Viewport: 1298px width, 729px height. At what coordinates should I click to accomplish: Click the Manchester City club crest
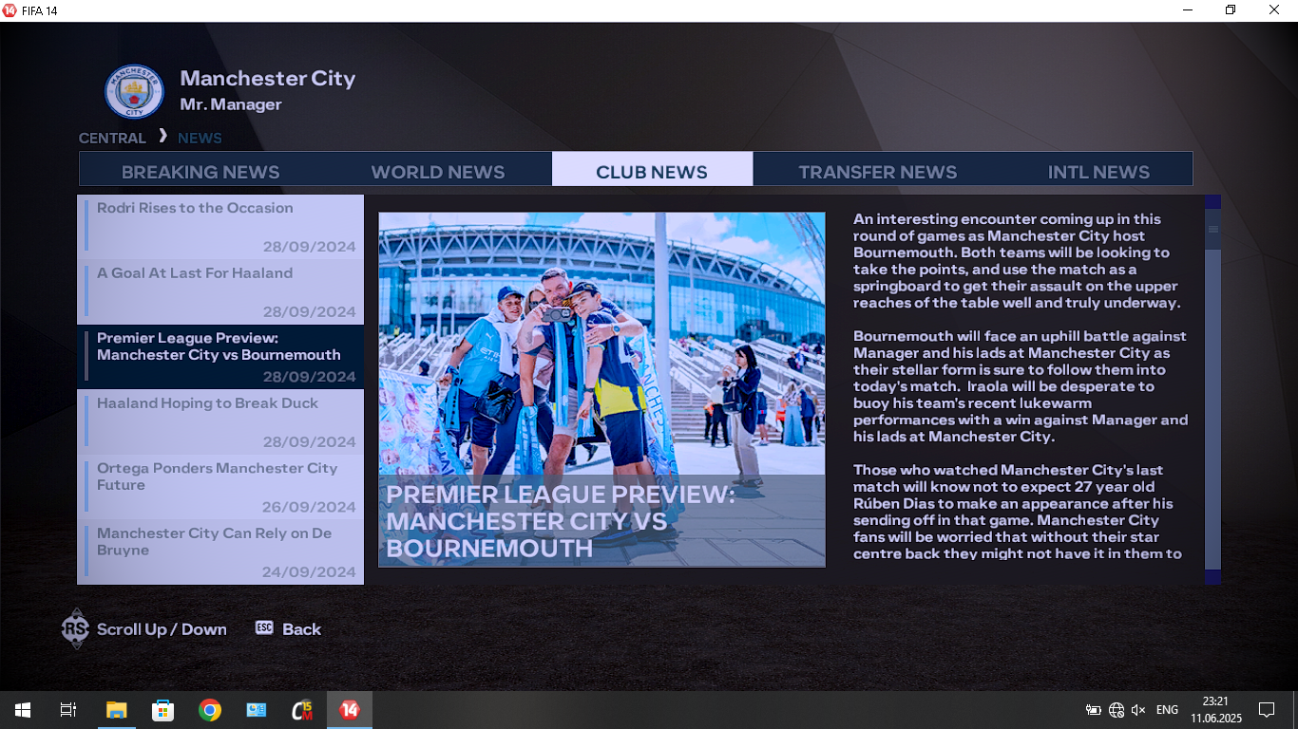(x=134, y=91)
